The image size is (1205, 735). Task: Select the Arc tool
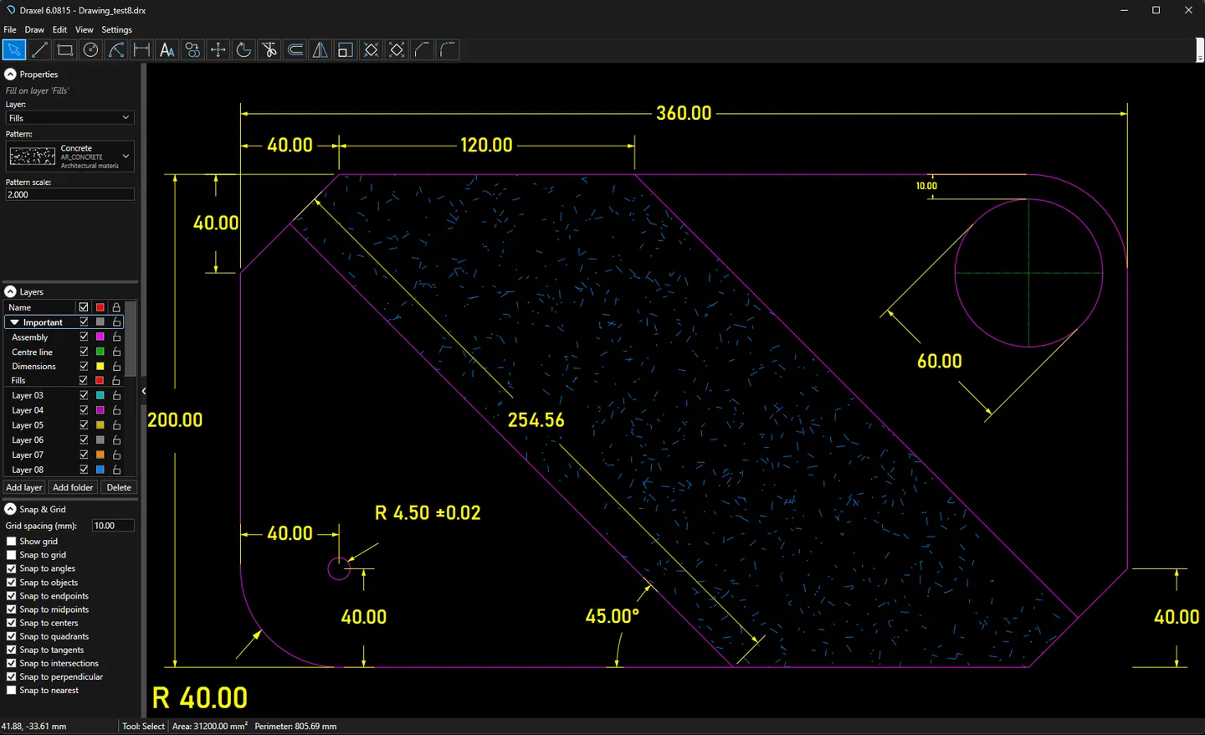pyautogui.click(x=116, y=50)
